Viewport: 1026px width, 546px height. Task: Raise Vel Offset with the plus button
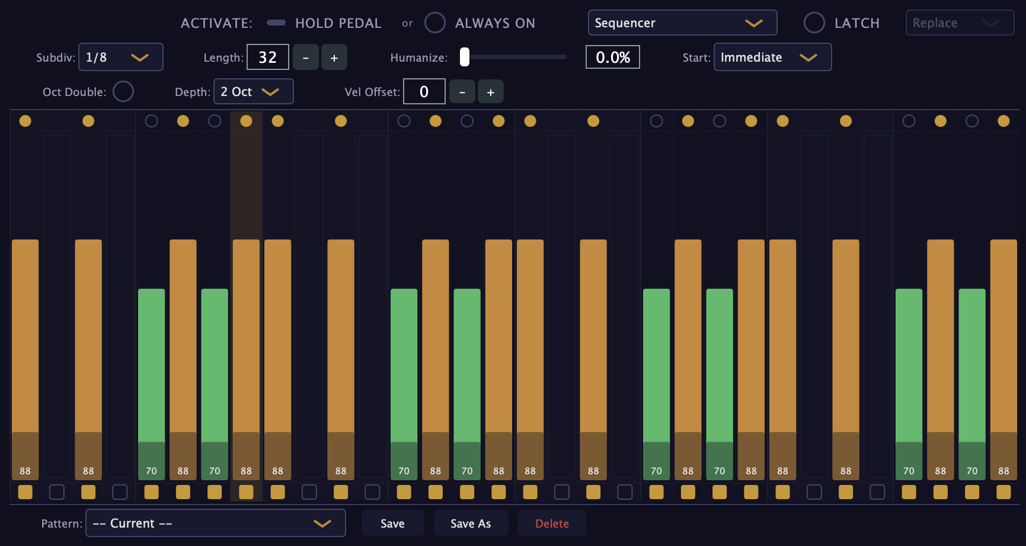pyautogui.click(x=491, y=92)
